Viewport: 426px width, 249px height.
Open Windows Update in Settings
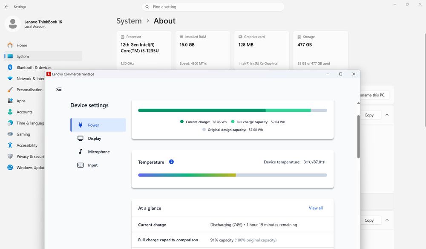pos(24,168)
